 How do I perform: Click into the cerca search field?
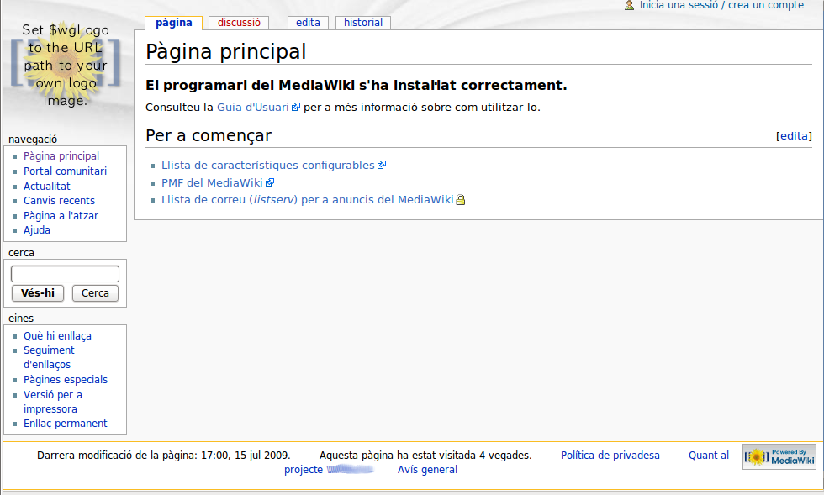pos(66,274)
